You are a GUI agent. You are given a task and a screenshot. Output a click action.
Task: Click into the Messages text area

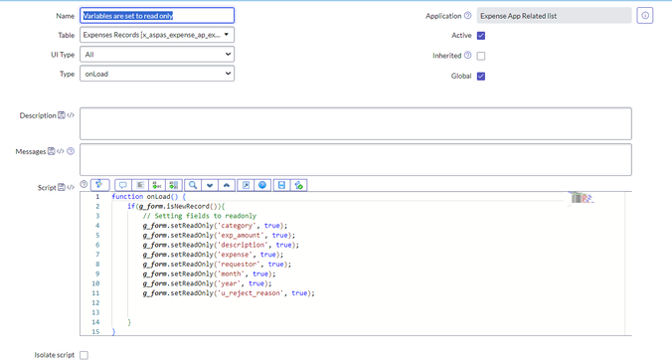point(356,159)
